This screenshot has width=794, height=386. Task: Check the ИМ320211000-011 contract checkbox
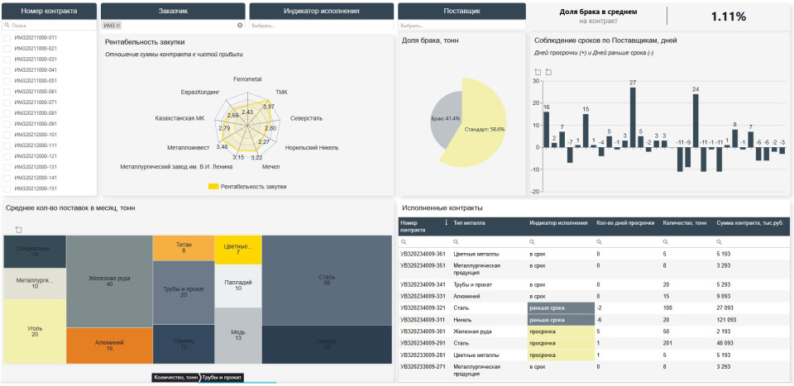[8, 38]
